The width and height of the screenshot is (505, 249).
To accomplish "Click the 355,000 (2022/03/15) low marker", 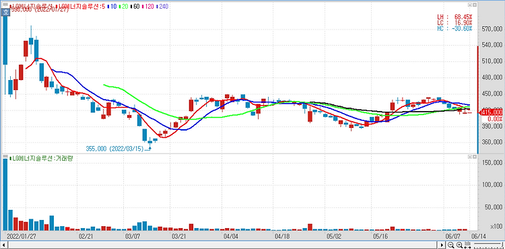I will tap(114, 149).
